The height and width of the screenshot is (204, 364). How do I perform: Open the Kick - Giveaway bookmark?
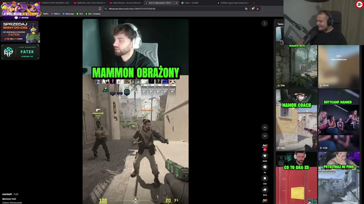pos(93,14)
